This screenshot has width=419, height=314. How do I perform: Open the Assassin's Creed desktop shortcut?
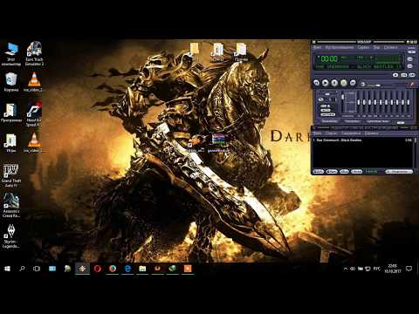pyautogui.click(x=11, y=205)
